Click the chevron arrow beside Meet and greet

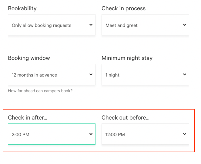point(185,25)
